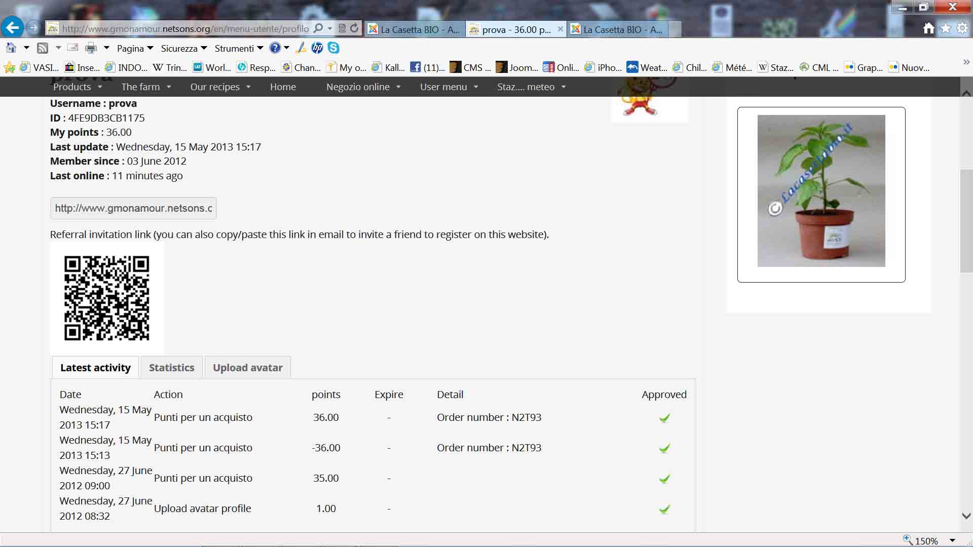Open the User menu navigation item

(448, 87)
